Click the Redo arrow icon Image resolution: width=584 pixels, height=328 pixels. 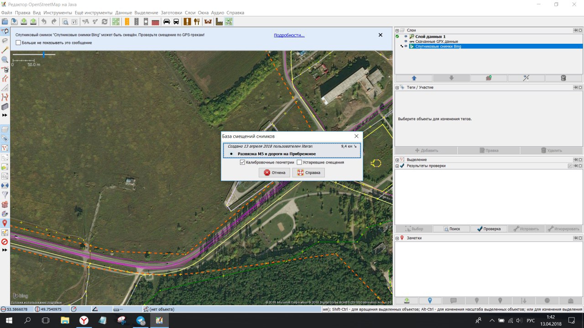(x=54, y=21)
